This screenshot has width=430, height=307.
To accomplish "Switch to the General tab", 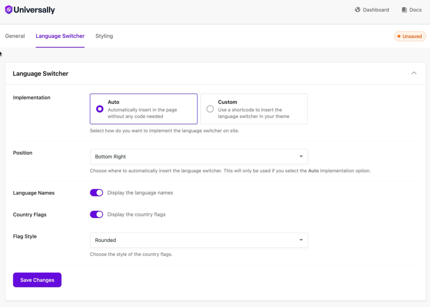I will coord(15,36).
